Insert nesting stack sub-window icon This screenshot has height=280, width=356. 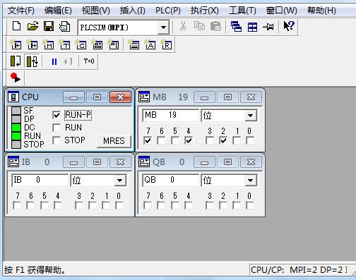click(133, 44)
